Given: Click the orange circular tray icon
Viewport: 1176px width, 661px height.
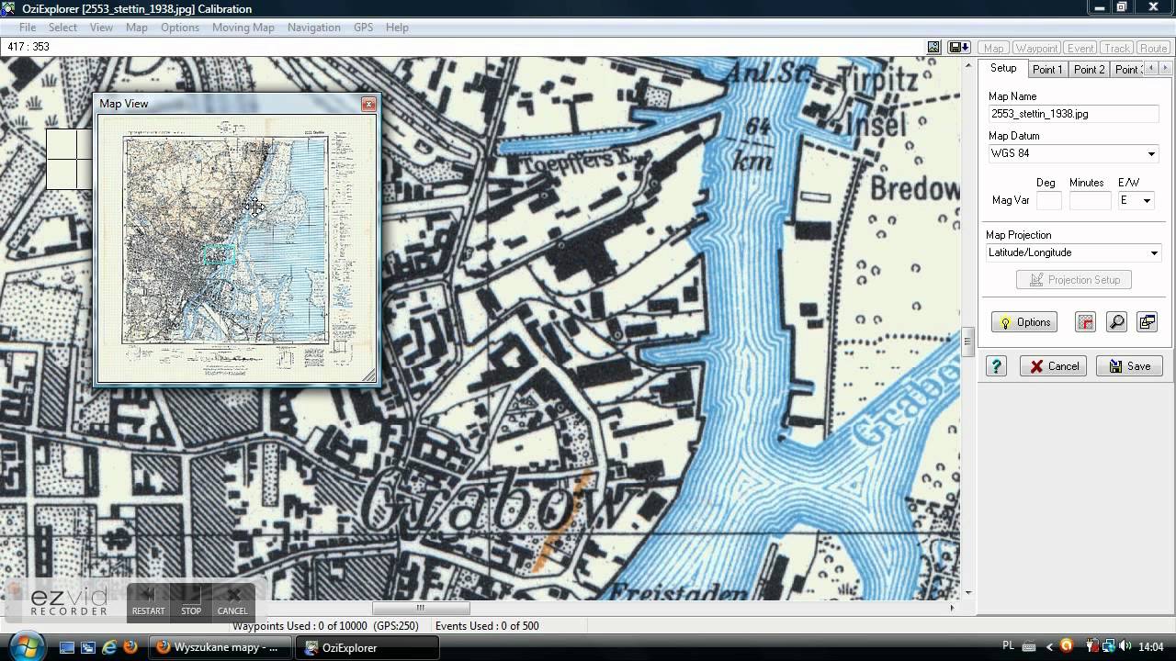Looking at the screenshot, I should tap(1067, 647).
